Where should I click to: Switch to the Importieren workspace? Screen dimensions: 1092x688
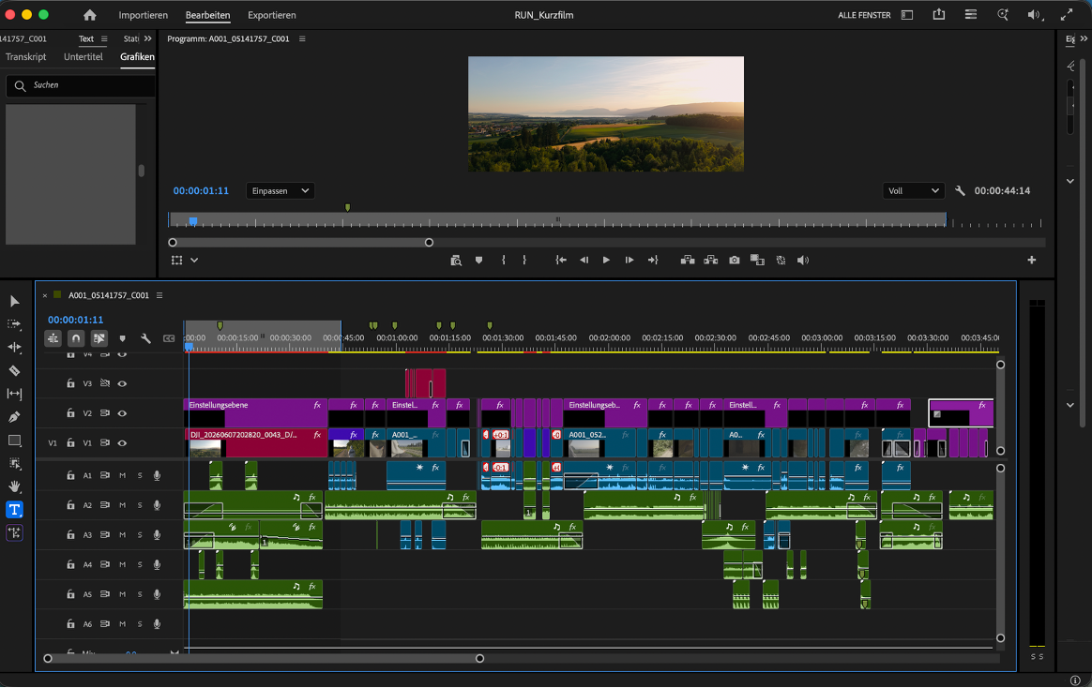(x=143, y=15)
